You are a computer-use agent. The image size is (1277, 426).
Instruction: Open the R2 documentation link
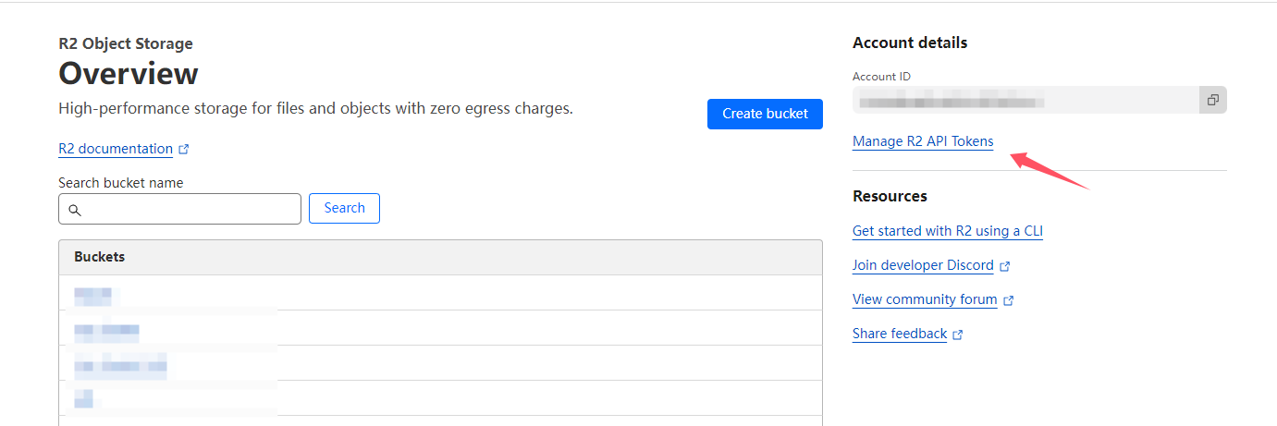pos(116,149)
